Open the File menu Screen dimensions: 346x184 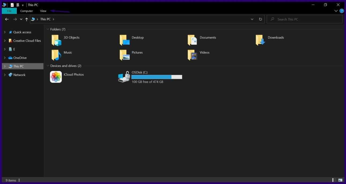(x=9, y=11)
